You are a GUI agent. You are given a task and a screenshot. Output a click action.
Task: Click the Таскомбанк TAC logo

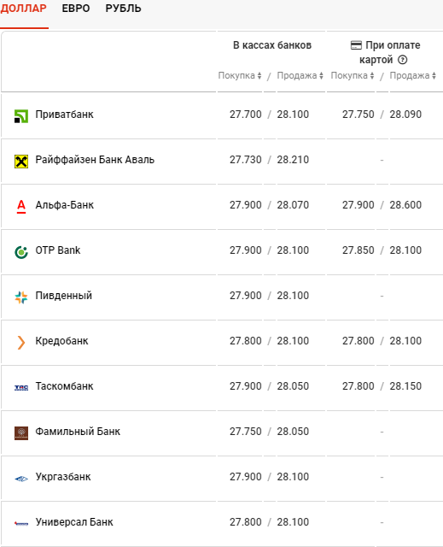21,387
